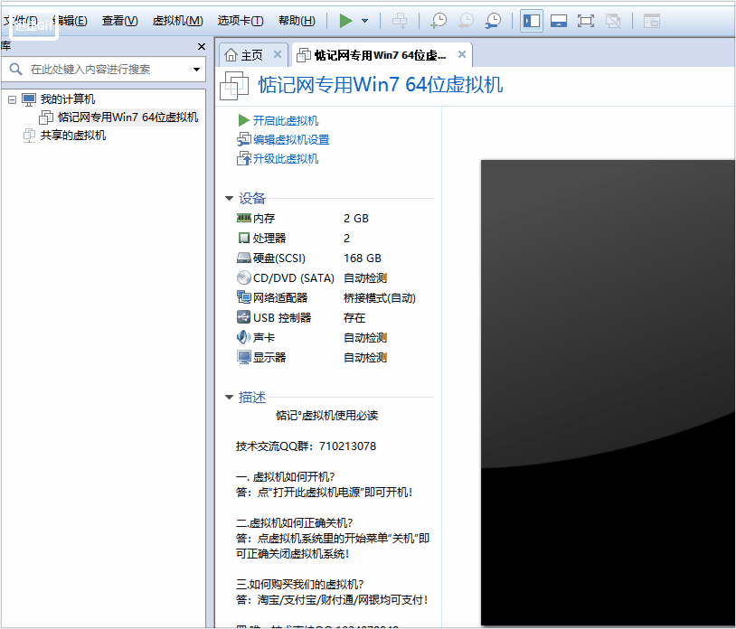
Task: Click the 处理器 processor device icon
Action: pyautogui.click(x=243, y=239)
